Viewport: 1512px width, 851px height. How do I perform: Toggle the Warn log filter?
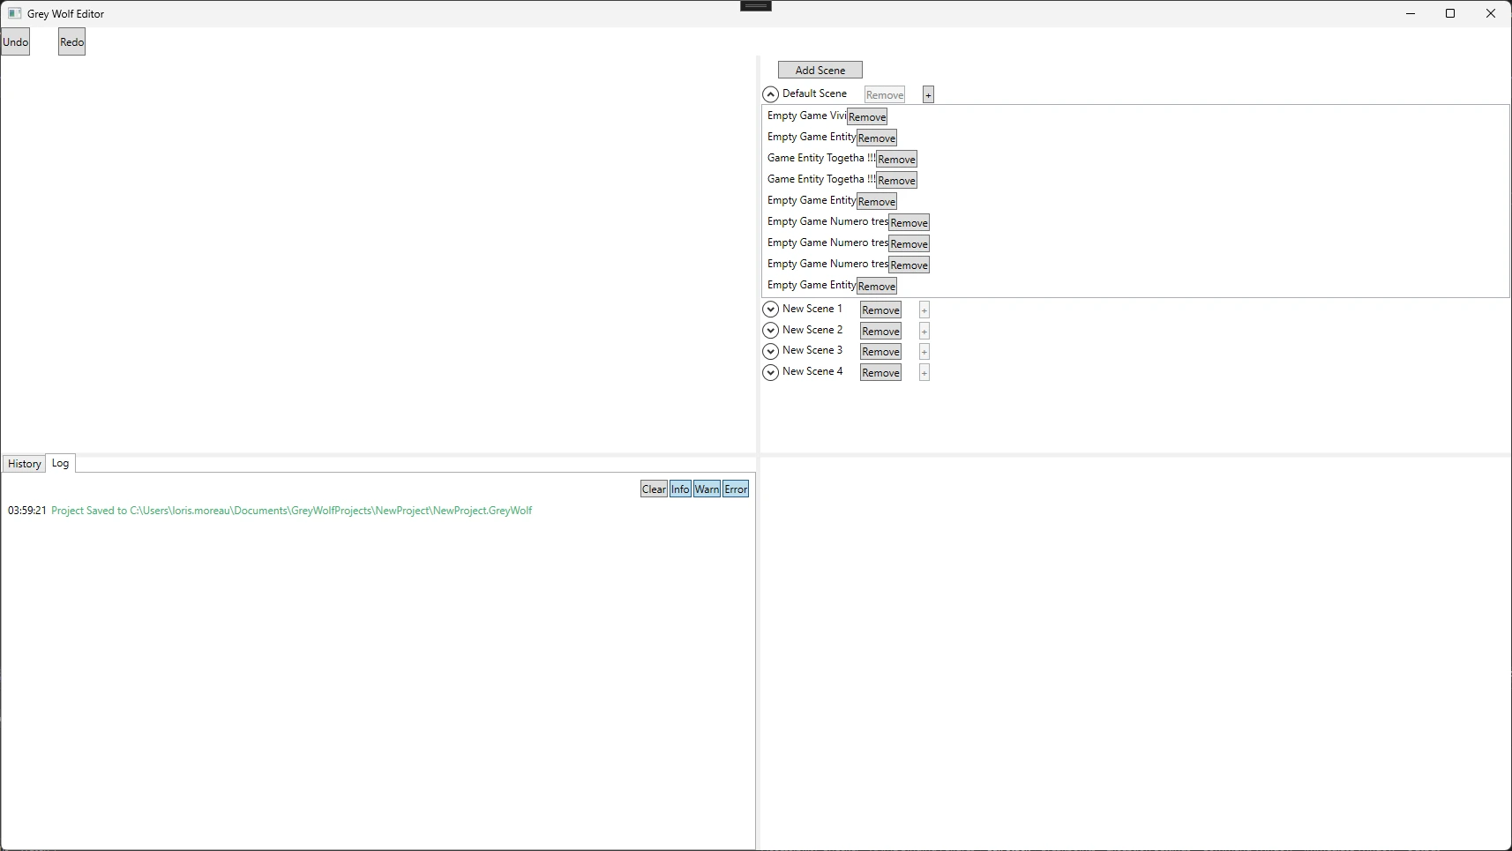707,489
